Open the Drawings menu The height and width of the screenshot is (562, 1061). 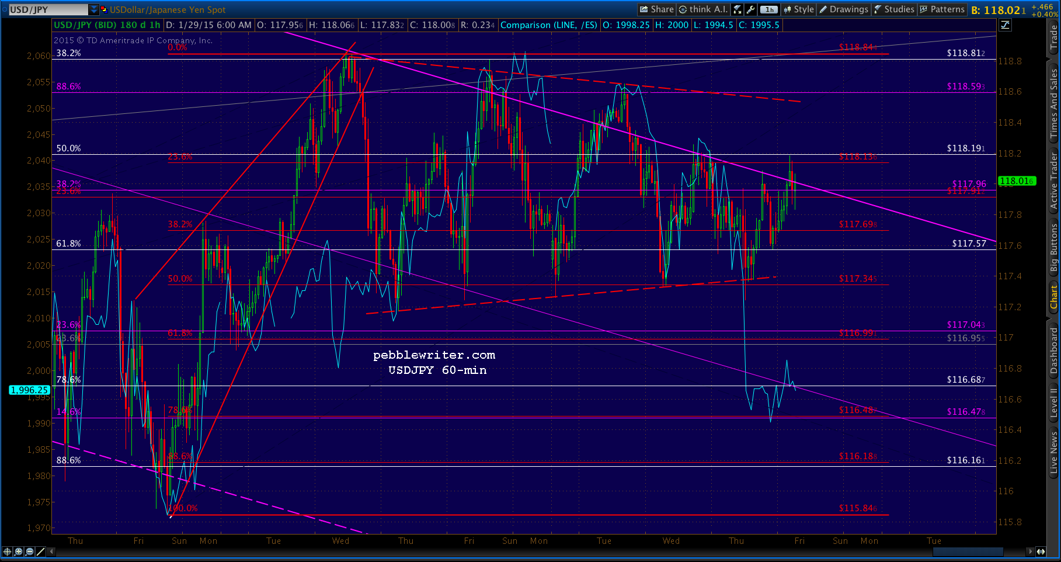(x=843, y=9)
